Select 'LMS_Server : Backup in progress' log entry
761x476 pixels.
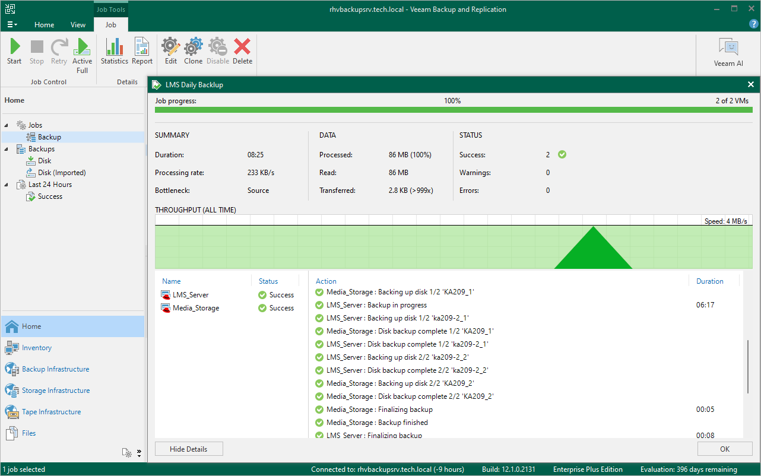click(377, 305)
